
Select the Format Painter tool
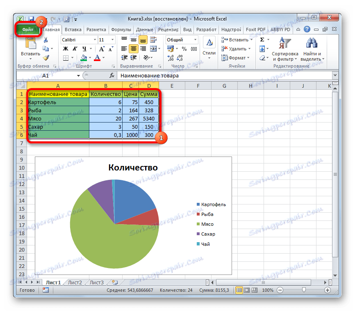[45, 57]
